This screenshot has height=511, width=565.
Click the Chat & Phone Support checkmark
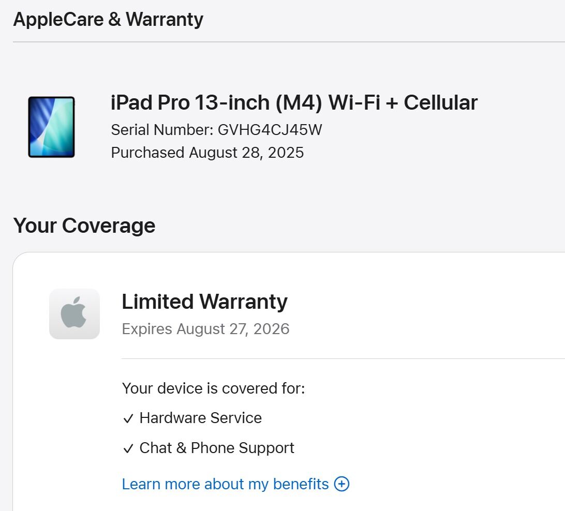coord(128,449)
